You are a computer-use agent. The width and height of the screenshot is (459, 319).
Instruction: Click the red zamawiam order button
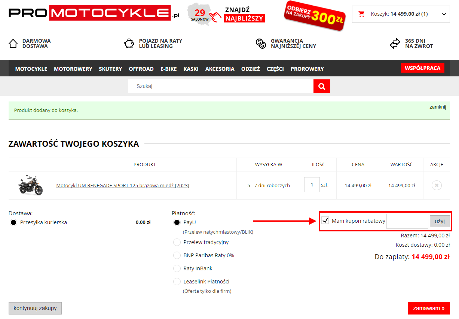[x=429, y=308]
